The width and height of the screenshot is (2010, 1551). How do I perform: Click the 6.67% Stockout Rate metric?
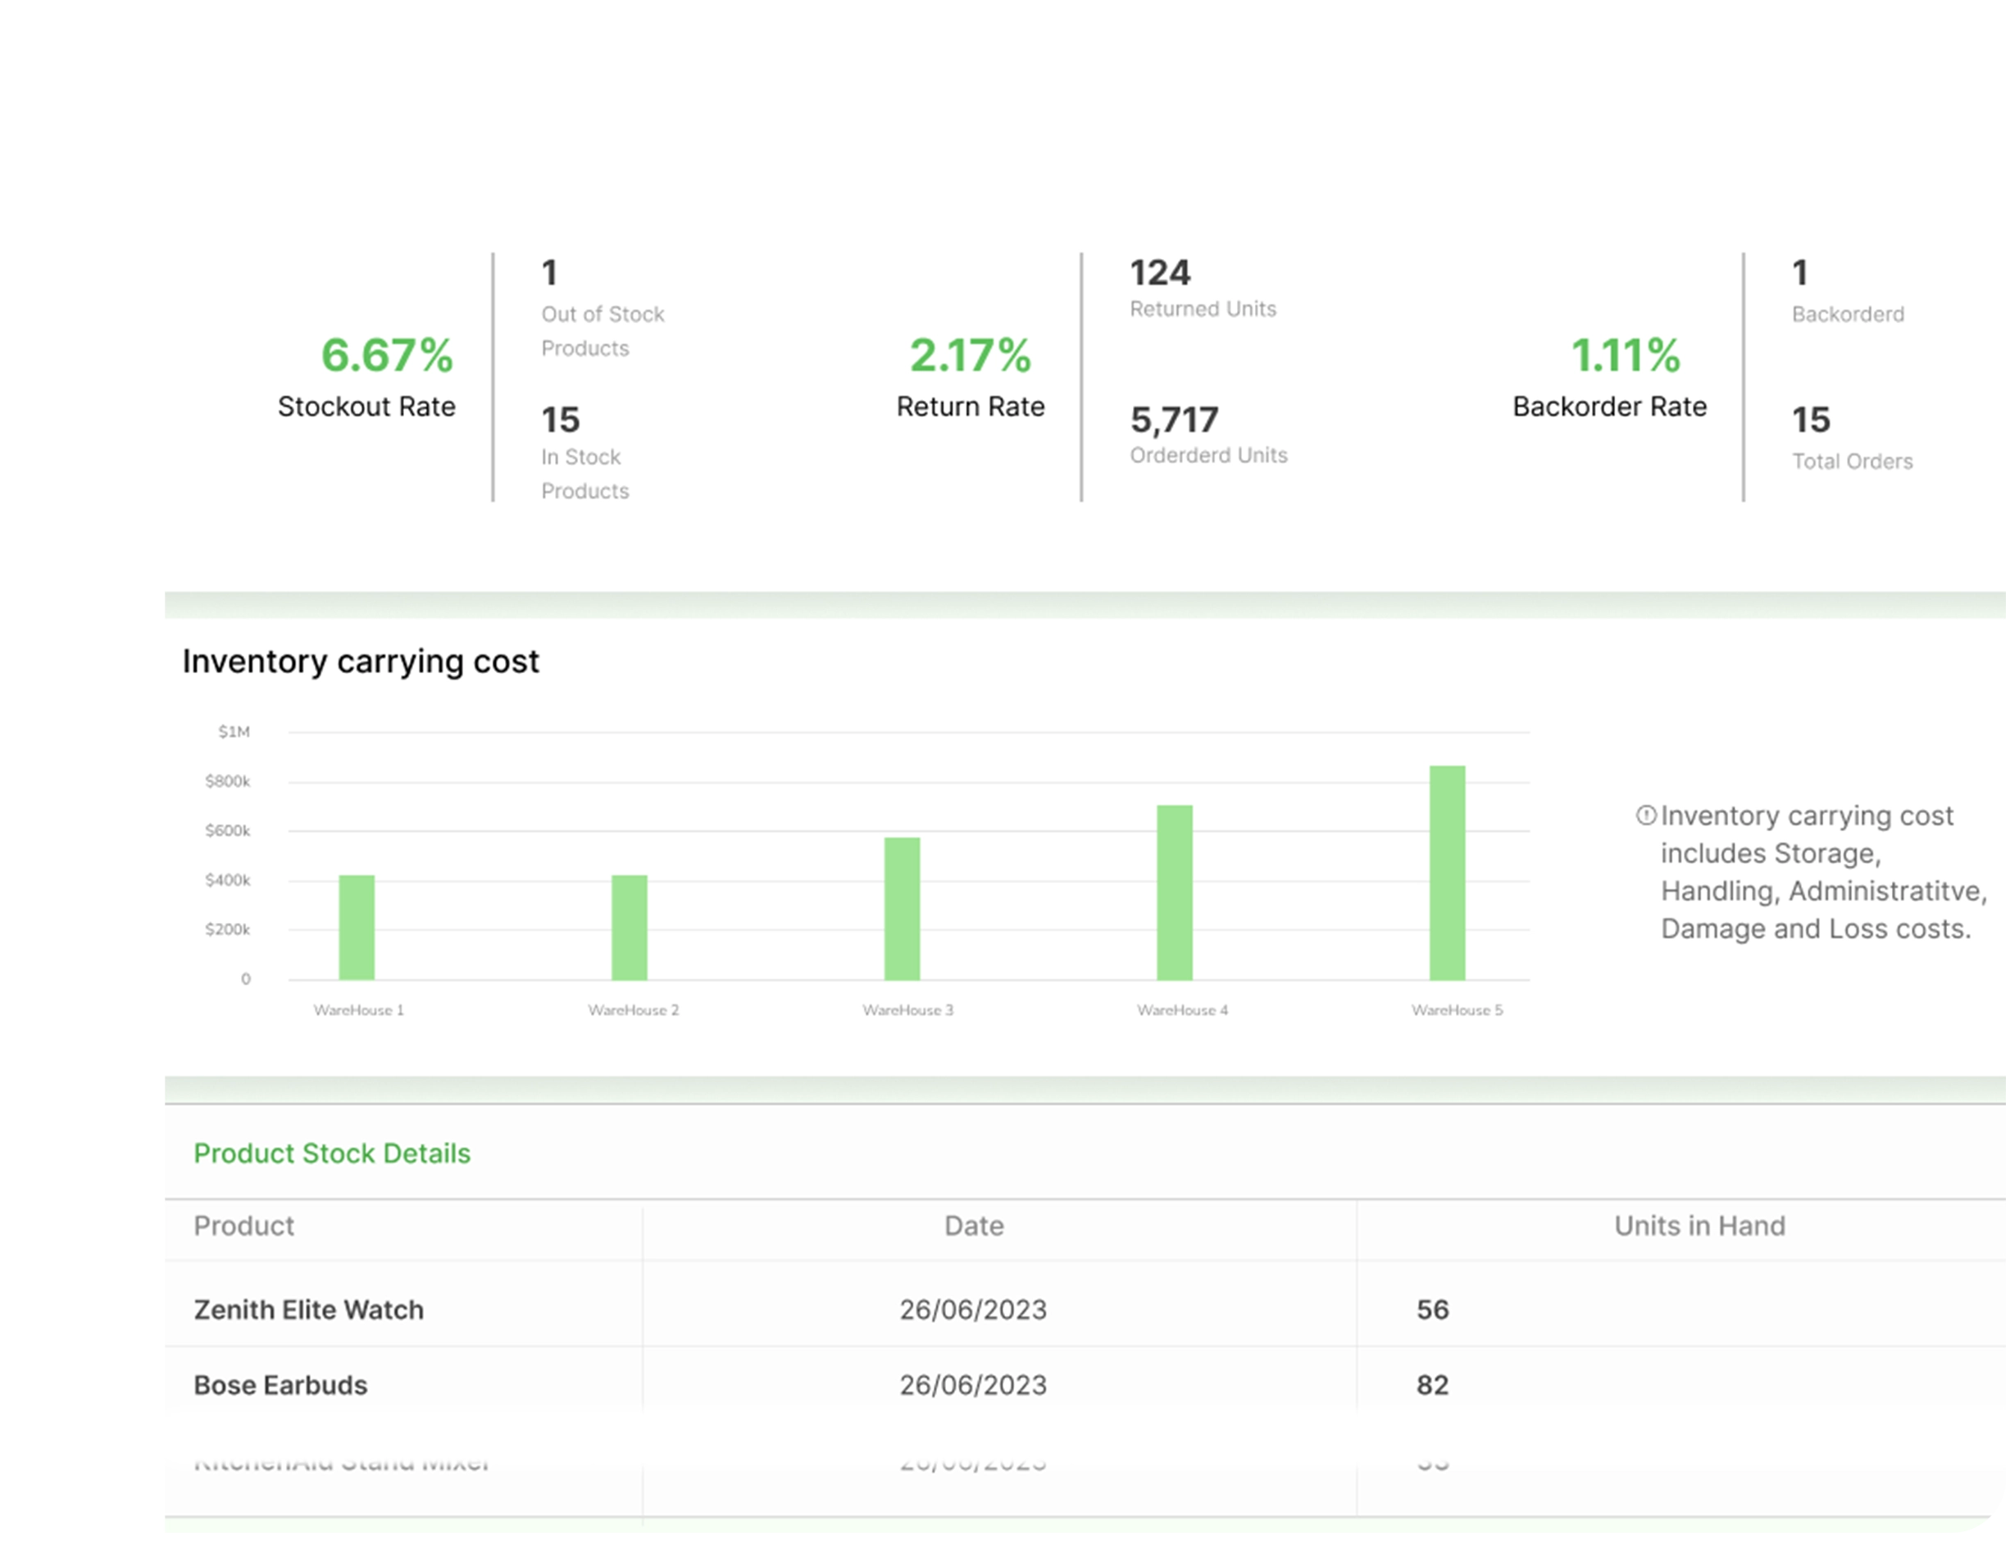click(x=387, y=357)
